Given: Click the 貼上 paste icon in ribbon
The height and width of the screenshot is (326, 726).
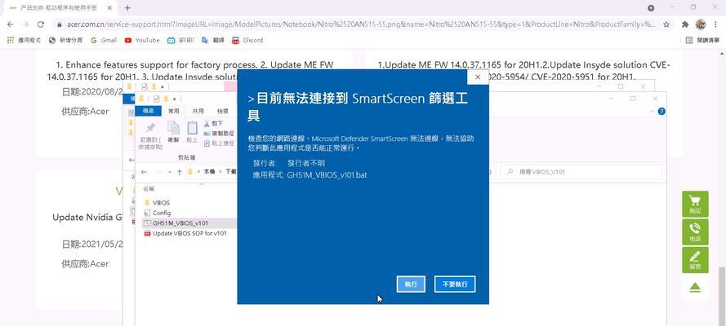Looking at the screenshot, I should pyautogui.click(x=192, y=129).
